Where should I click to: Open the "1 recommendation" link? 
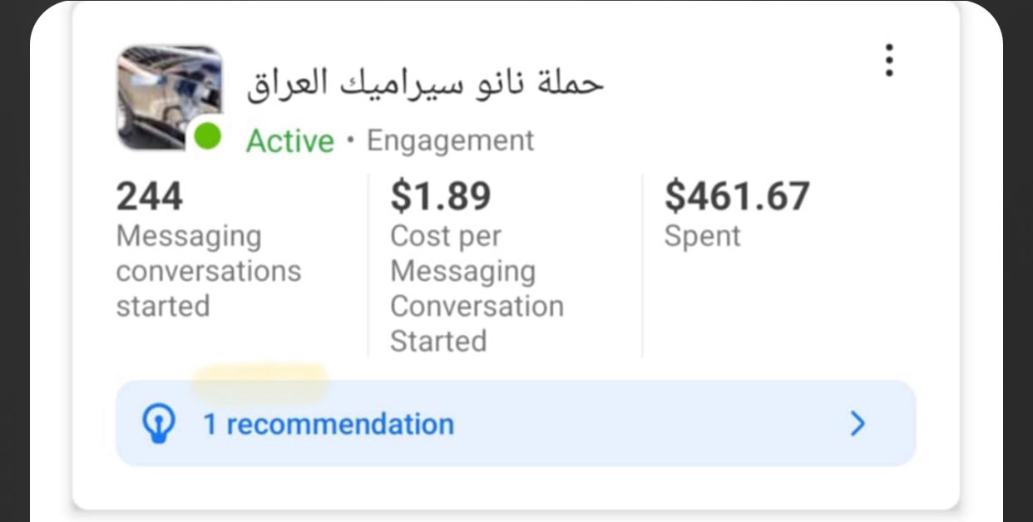coord(329,425)
